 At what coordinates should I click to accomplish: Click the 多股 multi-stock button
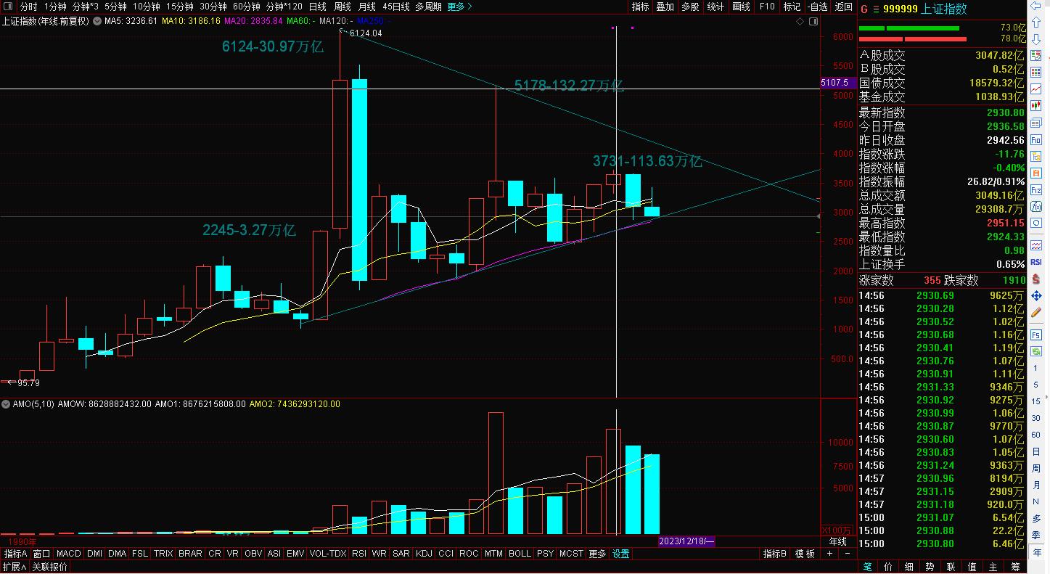[690, 7]
